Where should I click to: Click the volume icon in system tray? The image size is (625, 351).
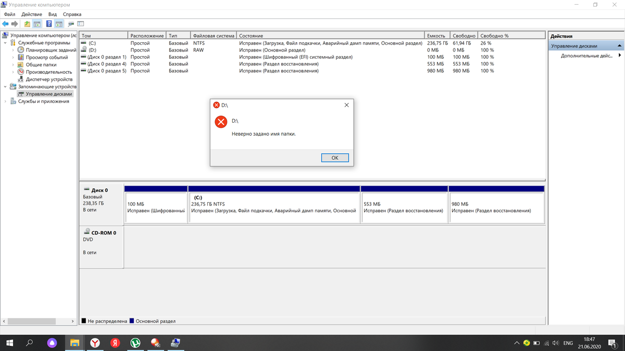[x=555, y=343]
